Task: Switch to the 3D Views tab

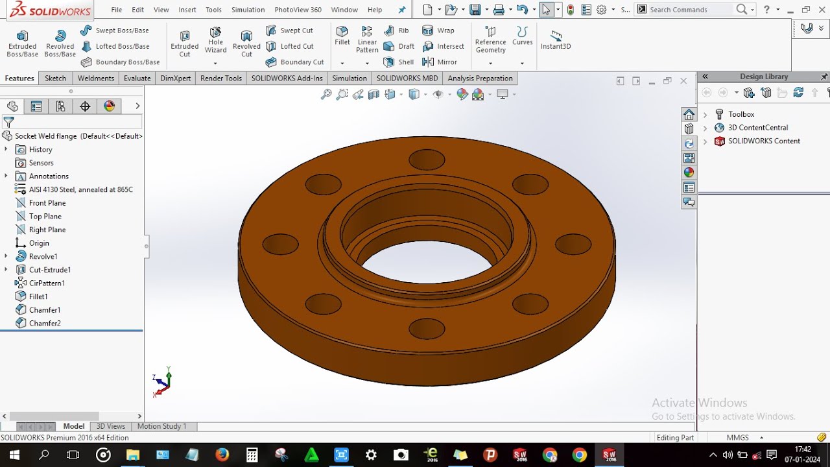Action: (x=111, y=426)
